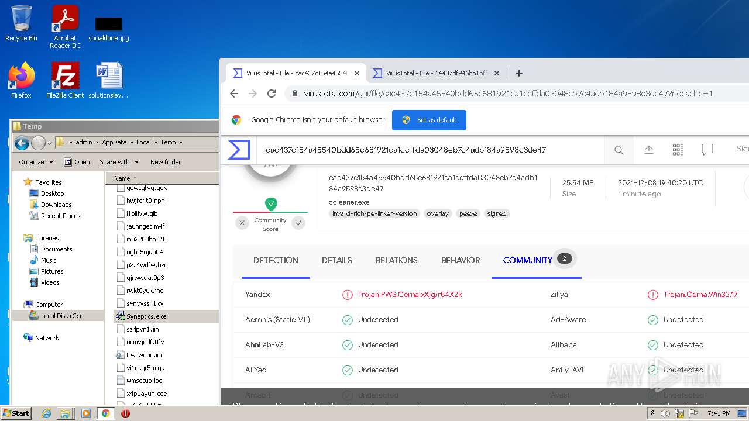Launch Acrobat Reader DC desktop shortcut
Screen dimensions: 749x421
click(65, 27)
